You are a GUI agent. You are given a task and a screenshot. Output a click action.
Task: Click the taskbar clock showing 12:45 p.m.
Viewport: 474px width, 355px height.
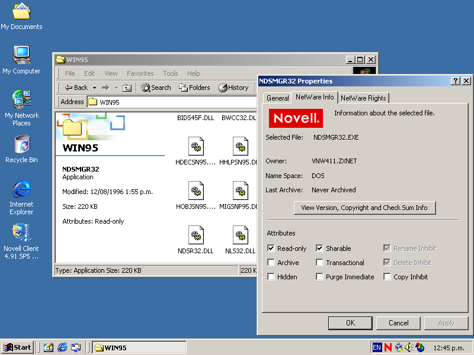pyautogui.click(x=449, y=348)
